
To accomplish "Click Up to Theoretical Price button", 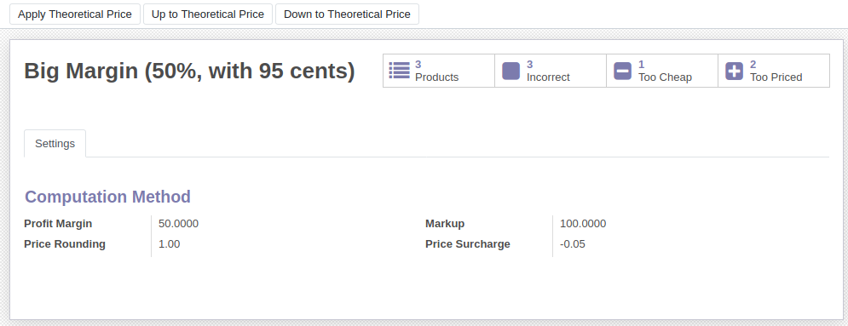I will 208,14.
